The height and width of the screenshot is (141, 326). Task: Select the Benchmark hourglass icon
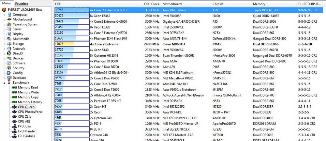click(9, 82)
